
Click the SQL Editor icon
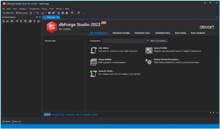point(93,50)
